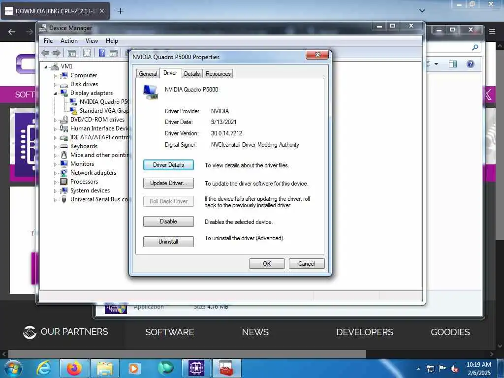Click the Forward arrow in Device Manager toolbar
The height and width of the screenshot is (378, 504).
tap(57, 53)
